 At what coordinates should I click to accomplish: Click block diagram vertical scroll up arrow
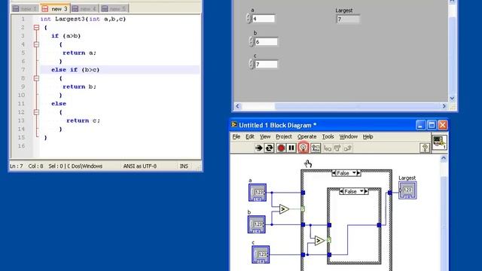coord(444,158)
